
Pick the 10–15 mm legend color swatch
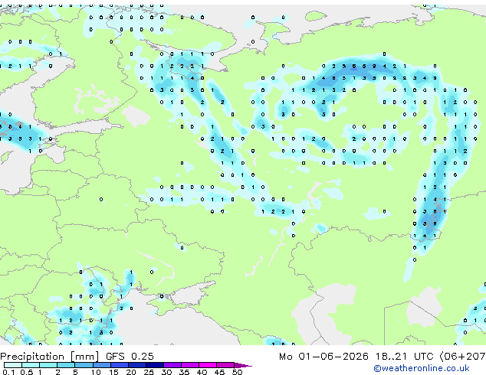click(101, 365)
